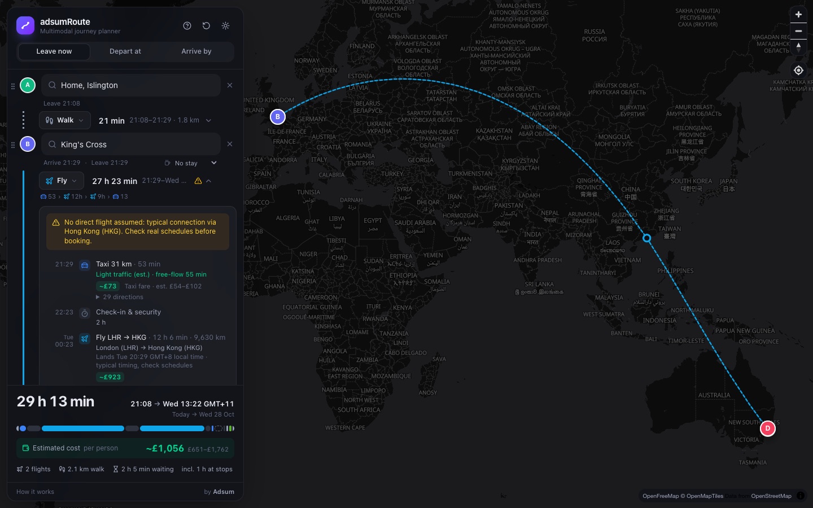Viewport: 813px width, 508px height.
Task: Toggle the light theme sun icon
Action: 225,26
